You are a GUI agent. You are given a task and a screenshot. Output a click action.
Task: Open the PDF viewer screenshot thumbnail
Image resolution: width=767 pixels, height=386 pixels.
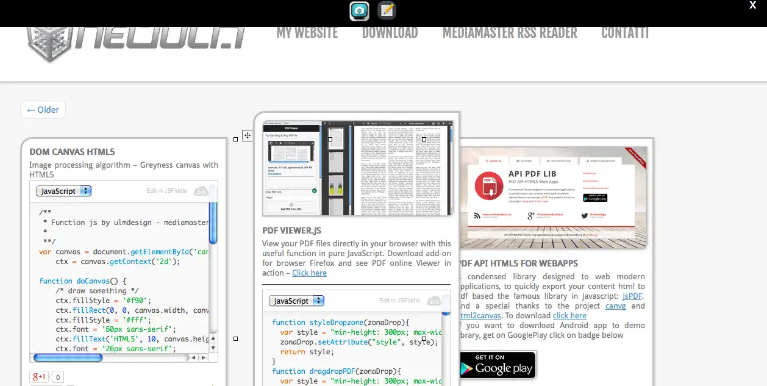pos(358,168)
